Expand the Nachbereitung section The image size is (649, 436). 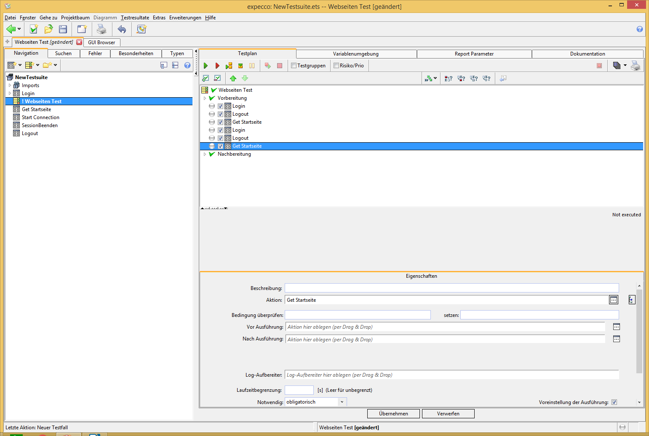tap(205, 154)
